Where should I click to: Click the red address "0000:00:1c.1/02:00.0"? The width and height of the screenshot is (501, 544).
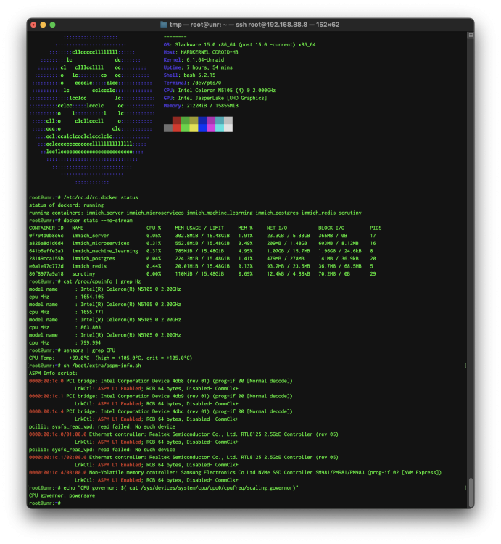[x=57, y=457]
